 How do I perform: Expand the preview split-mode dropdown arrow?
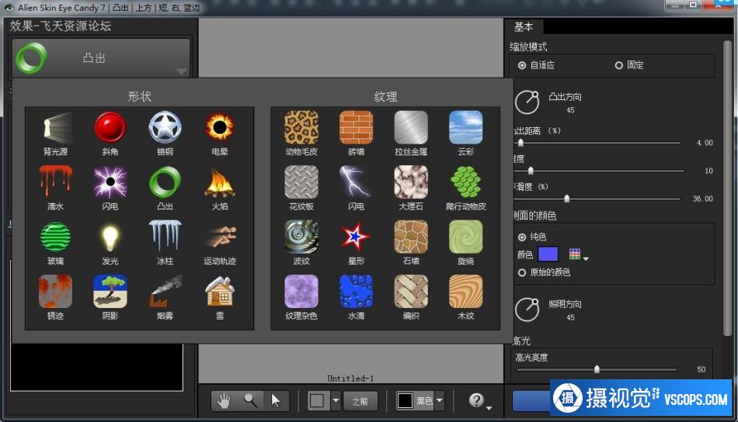pyautogui.click(x=336, y=401)
